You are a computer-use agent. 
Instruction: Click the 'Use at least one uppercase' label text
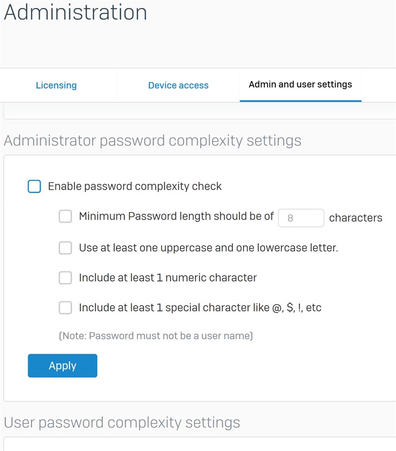pyautogui.click(x=209, y=248)
